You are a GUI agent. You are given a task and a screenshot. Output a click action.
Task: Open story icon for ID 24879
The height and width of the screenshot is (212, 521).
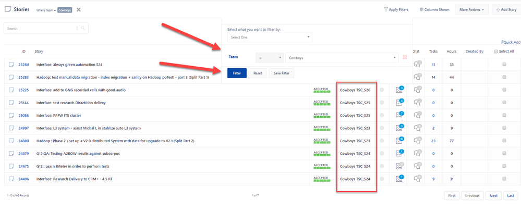11,154
